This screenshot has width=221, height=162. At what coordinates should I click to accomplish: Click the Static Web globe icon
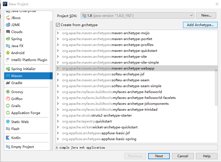[x=8, y=122]
